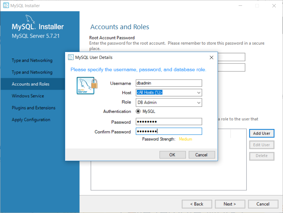Go to the Plugins and Extensions step
This screenshot has width=283, height=213.
[33, 108]
